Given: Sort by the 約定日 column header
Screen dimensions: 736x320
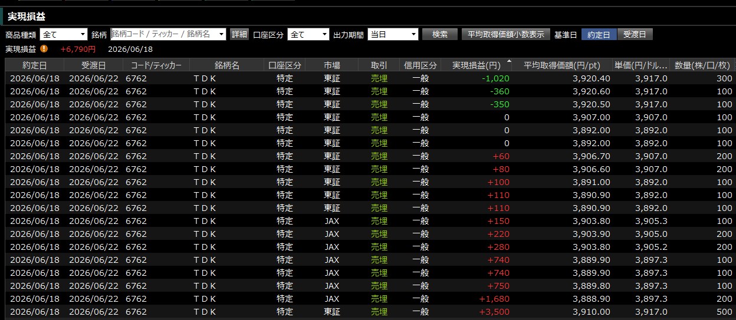Looking at the screenshot, I should (x=35, y=65).
